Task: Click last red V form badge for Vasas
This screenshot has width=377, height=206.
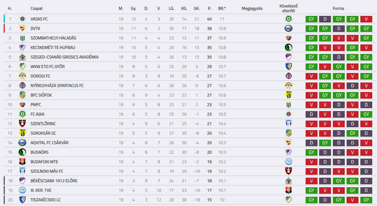Action: (x=366, y=19)
